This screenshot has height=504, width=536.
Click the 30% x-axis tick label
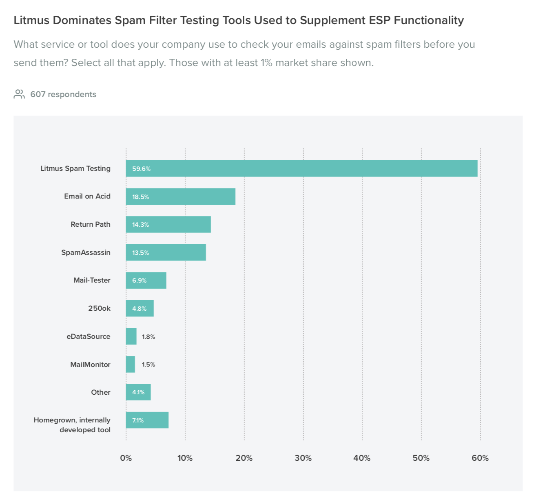tap(303, 458)
